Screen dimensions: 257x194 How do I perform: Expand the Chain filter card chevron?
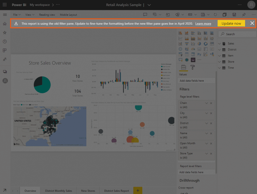207,103
